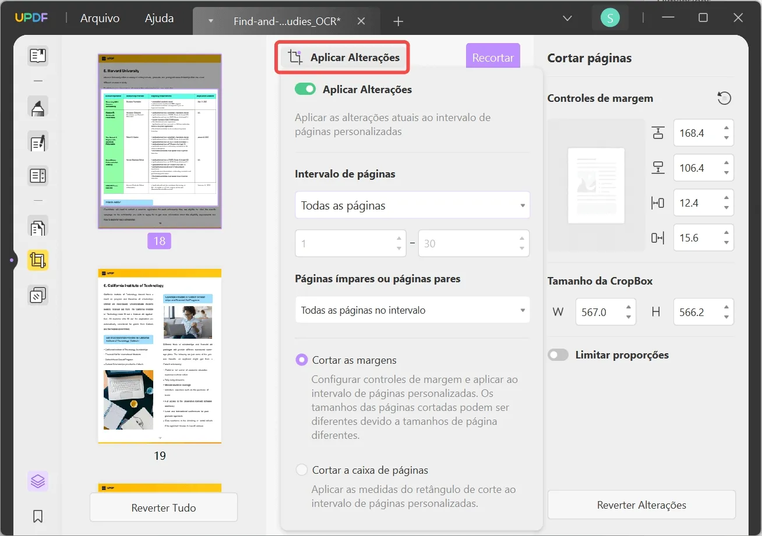Viewport: 762px width, 536px height.
Task: Open the Arquivo menu
Action: click(x=99, y=18)
